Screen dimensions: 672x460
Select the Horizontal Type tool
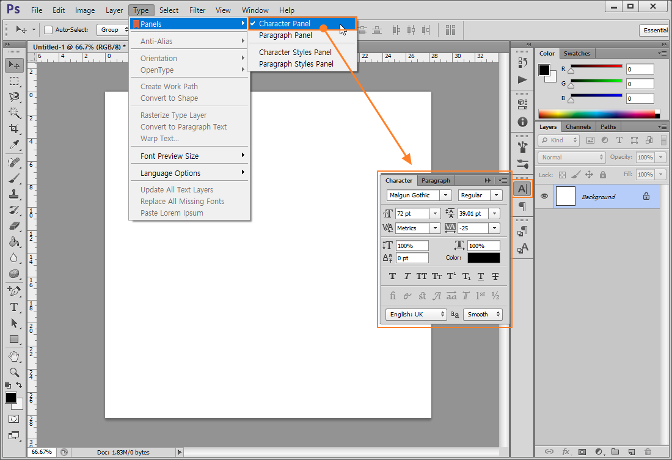[x=14, y=307]
